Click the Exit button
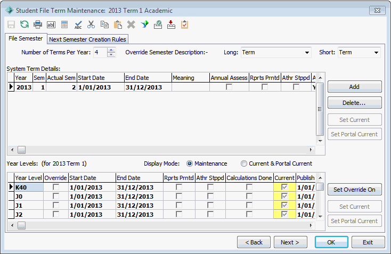 click(x=368, y=242)
